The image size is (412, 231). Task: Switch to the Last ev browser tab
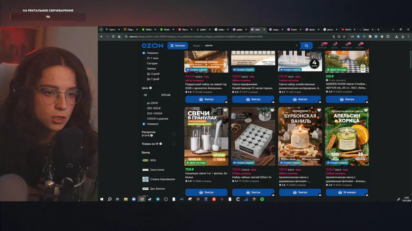click(112, 30)
